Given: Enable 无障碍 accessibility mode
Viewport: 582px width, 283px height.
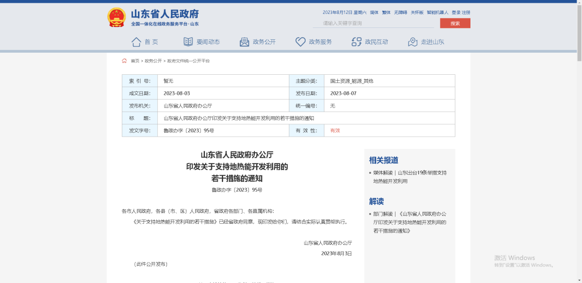Looking at the screenshot, I should tap(400, 12).
